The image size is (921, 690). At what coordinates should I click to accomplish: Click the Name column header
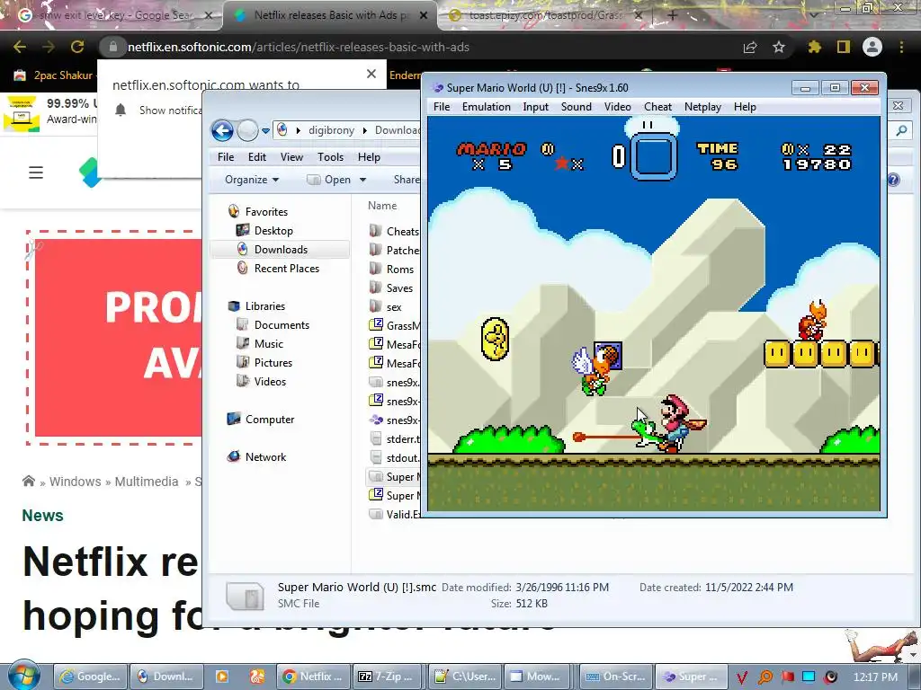click(x=382, y=206)
